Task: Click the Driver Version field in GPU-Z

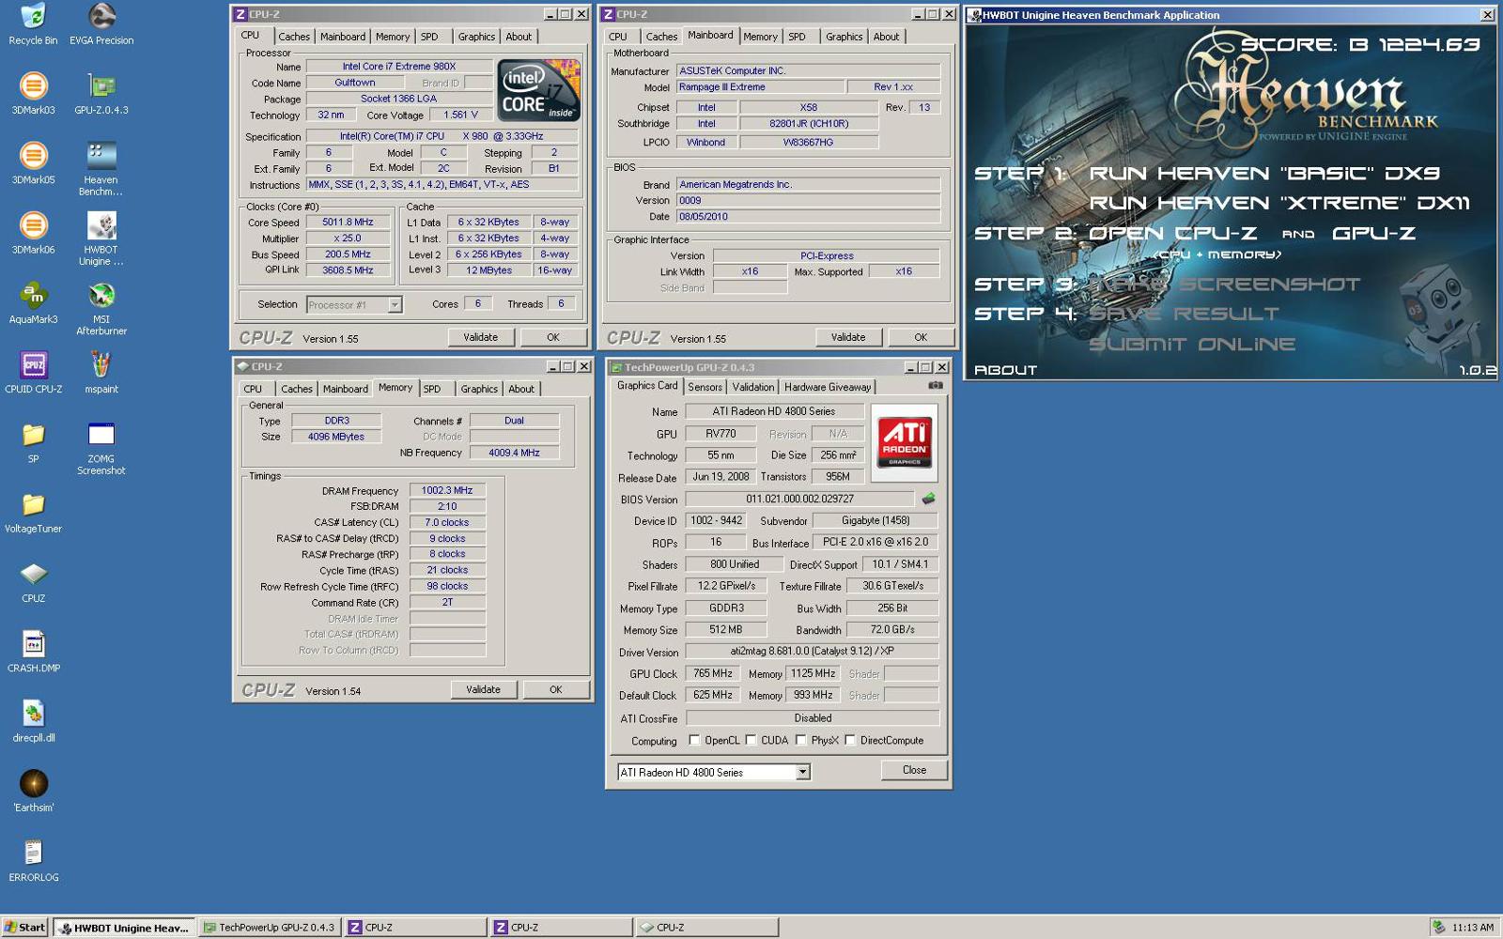Action: click(x=812, y=651)
